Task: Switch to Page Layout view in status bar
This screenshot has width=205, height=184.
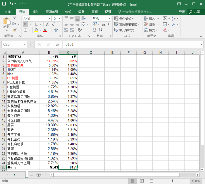Action: coord(142,181)
